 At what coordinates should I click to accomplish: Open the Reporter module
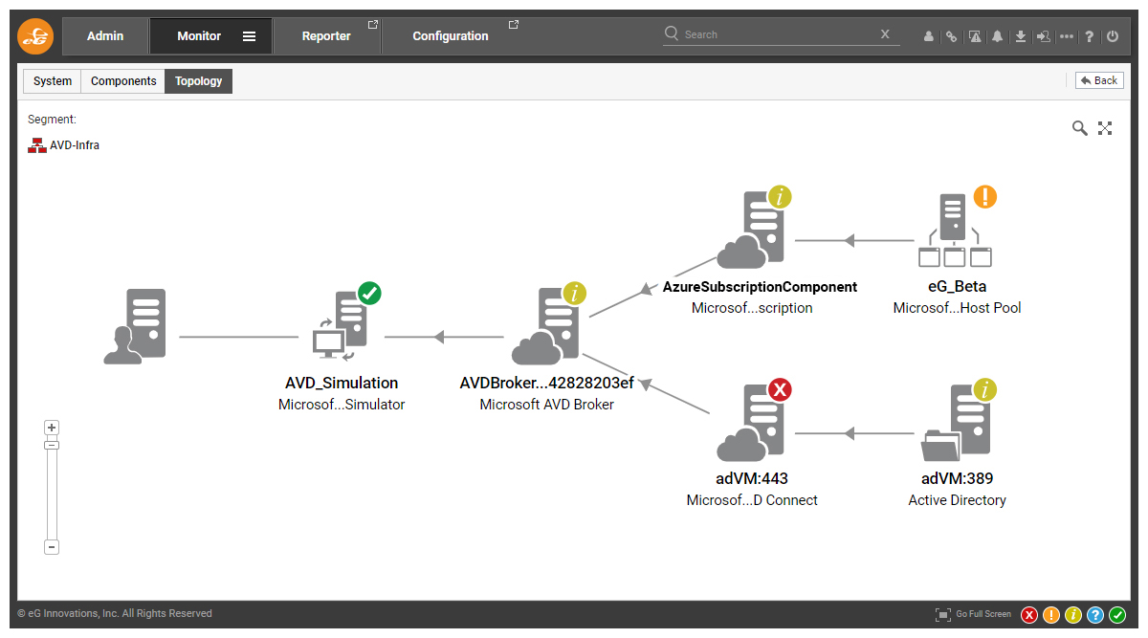point(326,36)
